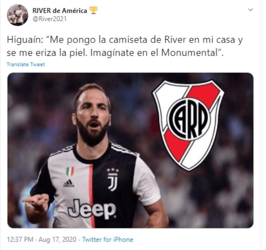Click the Translate Tweet link

coord(26,64)
